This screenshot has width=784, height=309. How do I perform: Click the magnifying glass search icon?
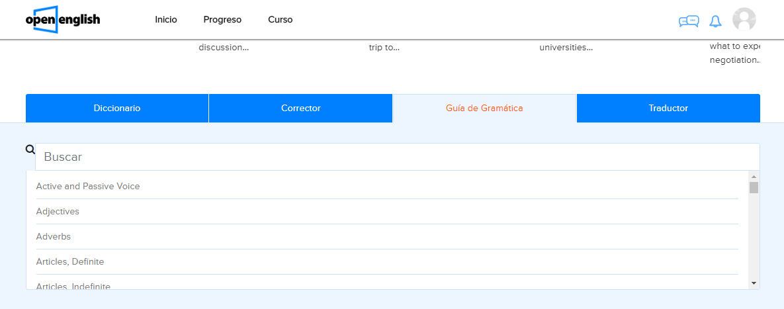coord(30,150)
